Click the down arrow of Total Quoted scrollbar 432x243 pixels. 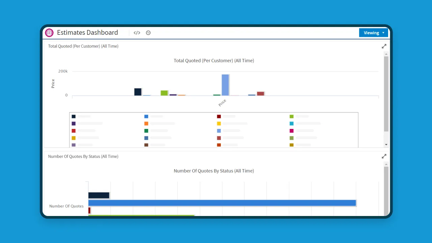[386, 145]
